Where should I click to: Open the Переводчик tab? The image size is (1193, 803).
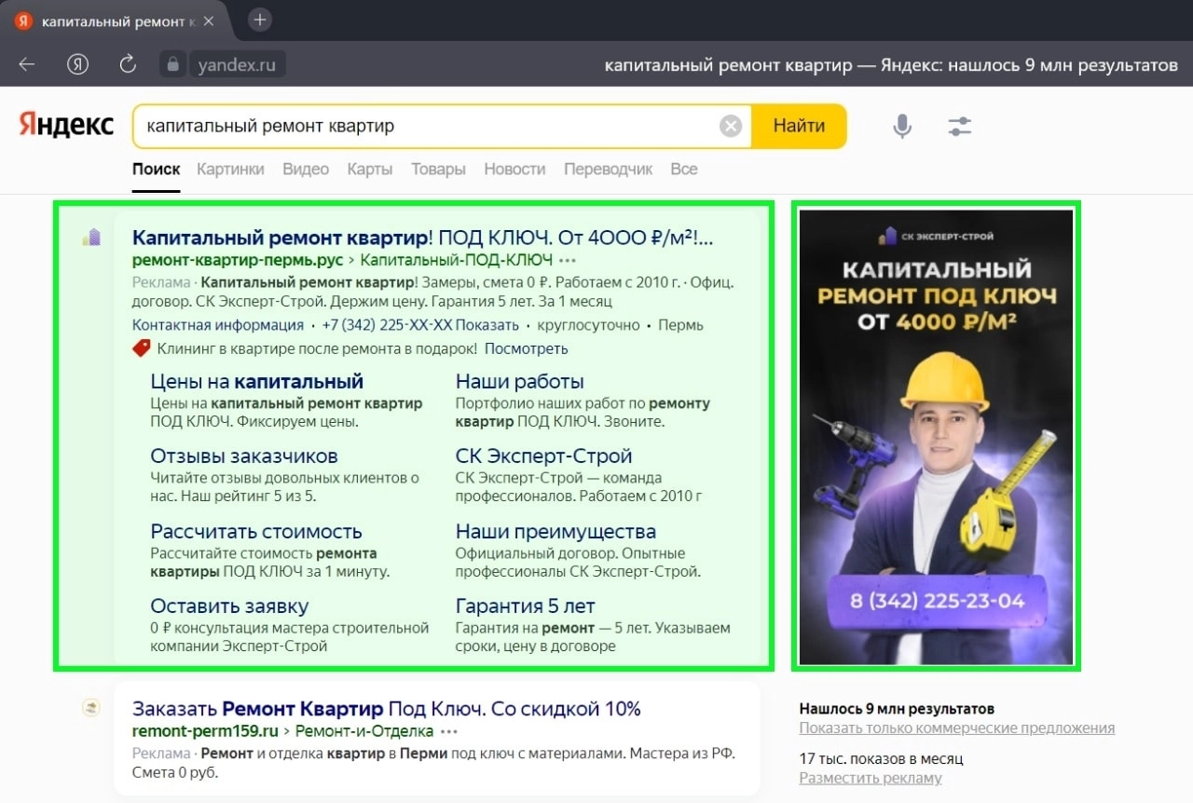coord(609,169)
